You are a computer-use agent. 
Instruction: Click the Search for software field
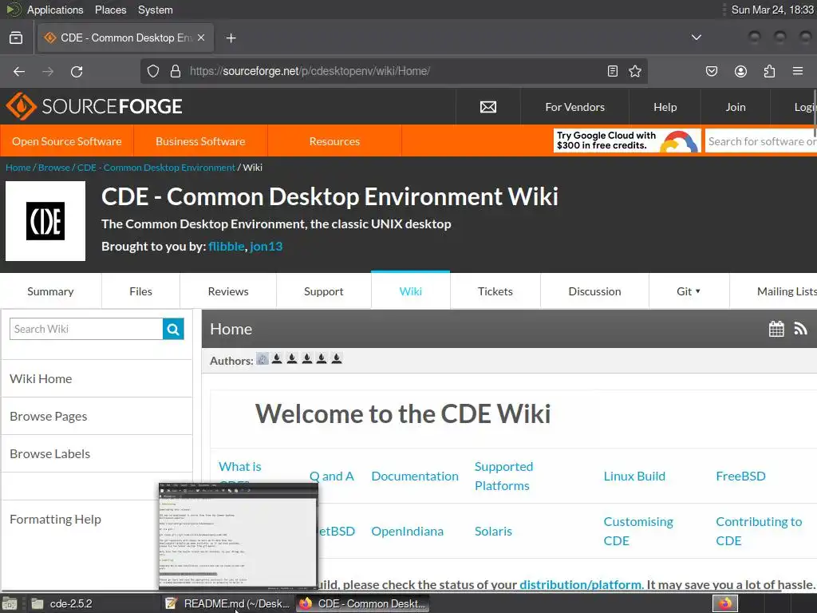(760, 141)
